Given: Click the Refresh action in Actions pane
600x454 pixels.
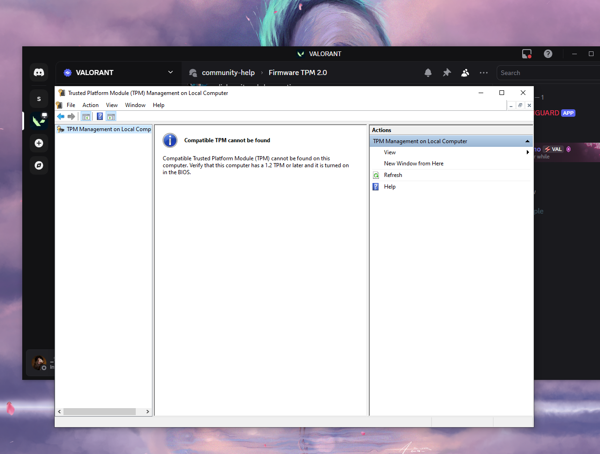Looking at the screenshot, I should 393,175.
